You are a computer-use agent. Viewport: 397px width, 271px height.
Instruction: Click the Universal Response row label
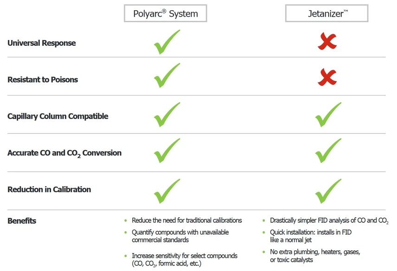tap(41, 43)
